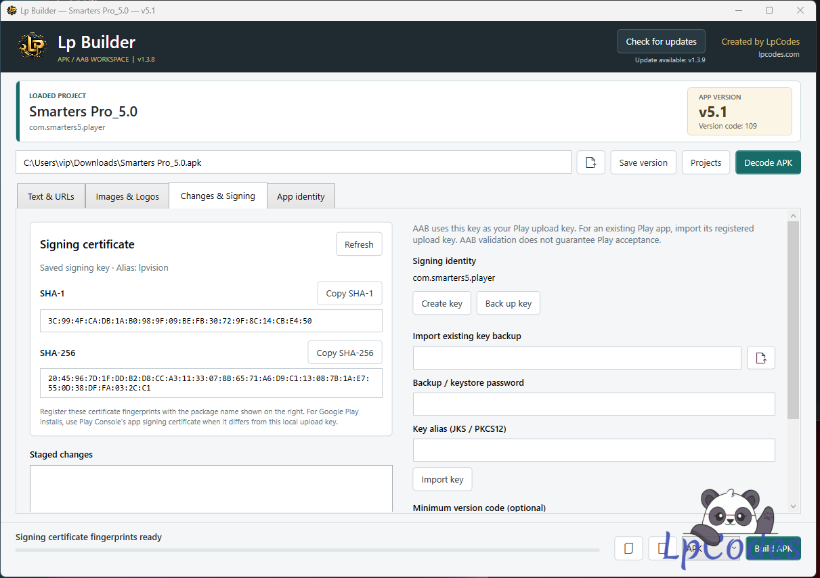
Task: Click the Key alias (JKS / PKCS12) field
Action: click(x=594, y=450)
